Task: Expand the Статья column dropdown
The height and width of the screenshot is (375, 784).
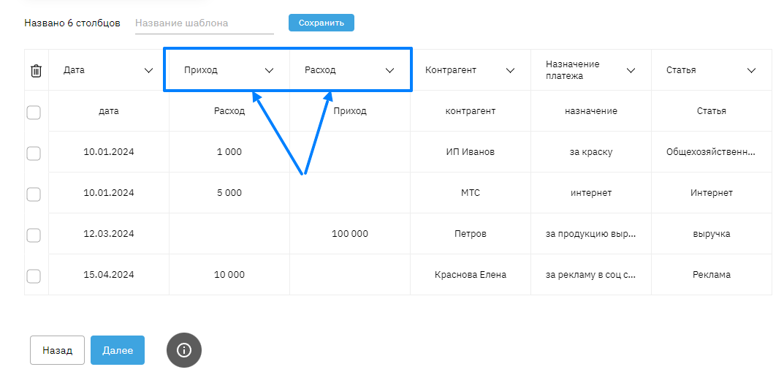Action: [x=751, y=70]
